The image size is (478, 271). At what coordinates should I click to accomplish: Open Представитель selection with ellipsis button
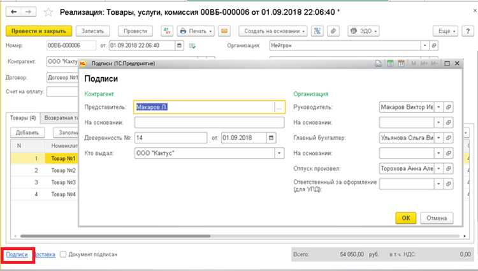point(279,107)
